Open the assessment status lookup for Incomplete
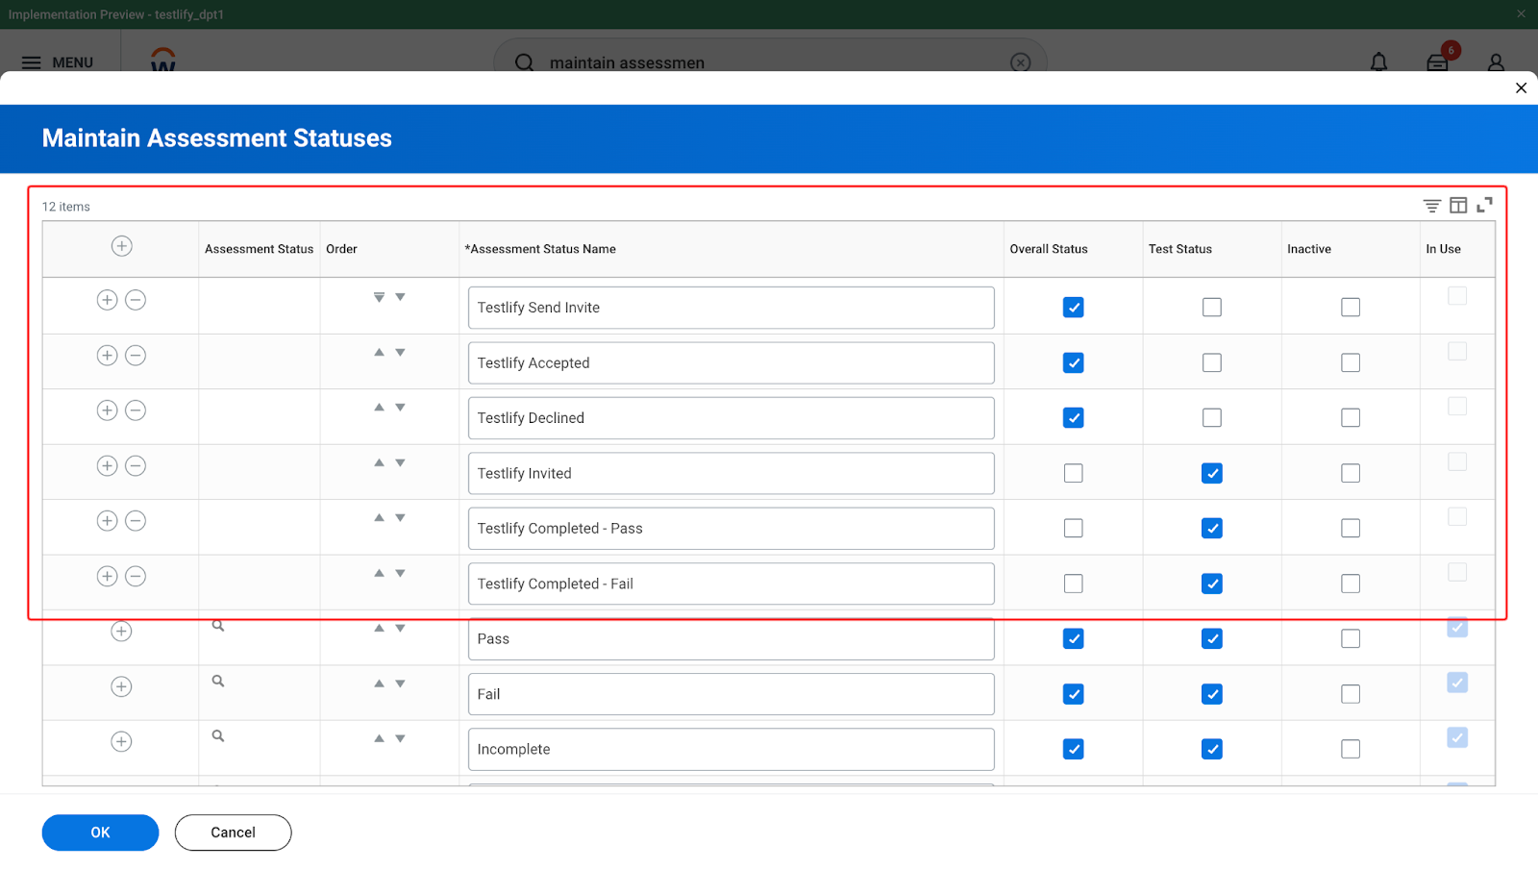This screenshot has width=1538, height=870. 218,736
